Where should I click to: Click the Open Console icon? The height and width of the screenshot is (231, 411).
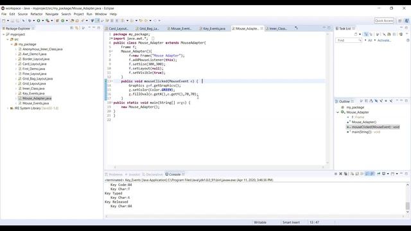(x=392, y=174)
